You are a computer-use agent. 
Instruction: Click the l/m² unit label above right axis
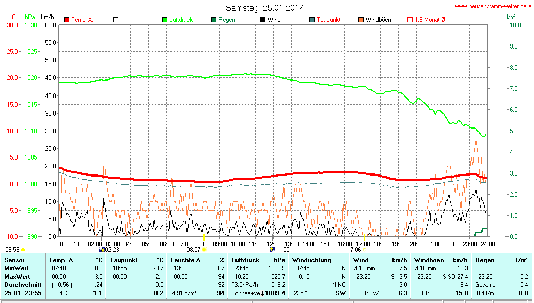(x=511, y=17)
